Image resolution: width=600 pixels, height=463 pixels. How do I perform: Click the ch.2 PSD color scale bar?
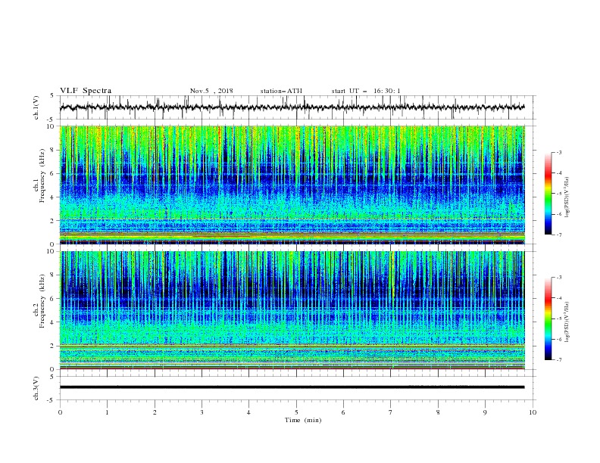tap(548, 319)
